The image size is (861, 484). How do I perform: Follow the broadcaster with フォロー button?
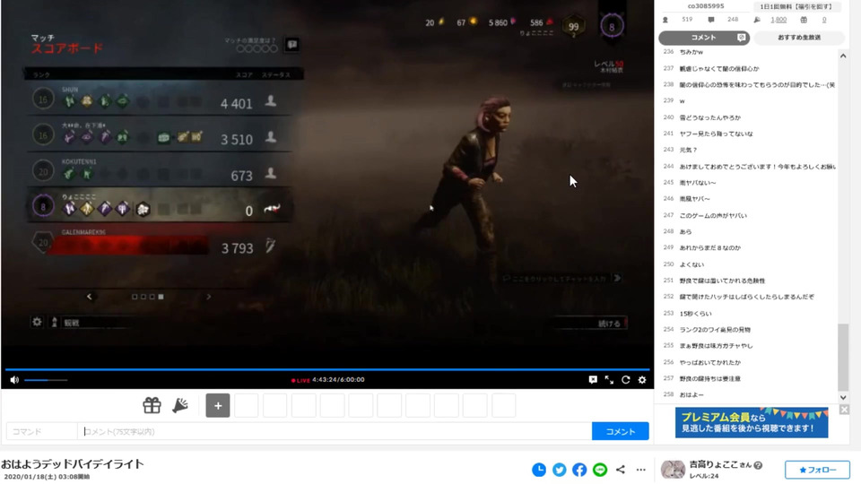(817, 470)
